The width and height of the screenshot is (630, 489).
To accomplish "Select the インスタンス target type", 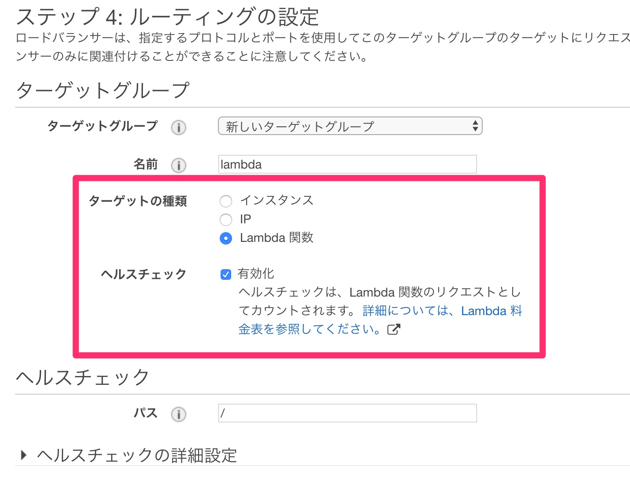I will click(x=225, y=201).
